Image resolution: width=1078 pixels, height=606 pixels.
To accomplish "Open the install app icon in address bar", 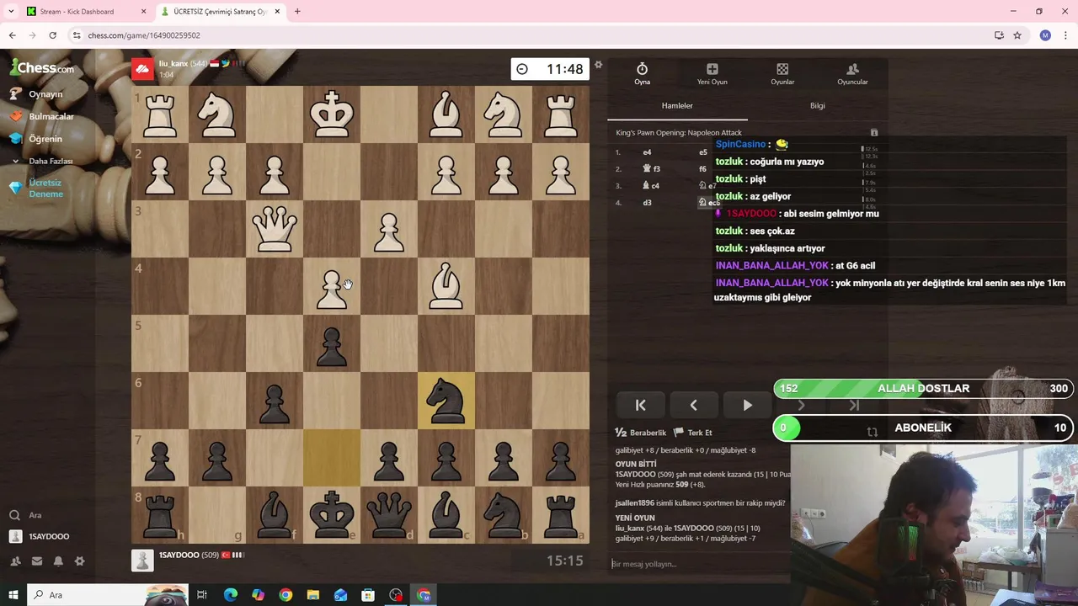I will click(x=999, y=35).
